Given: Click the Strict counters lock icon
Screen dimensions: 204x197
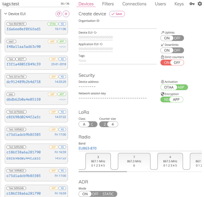Looking at the screenshot, I should click(162, 57).
